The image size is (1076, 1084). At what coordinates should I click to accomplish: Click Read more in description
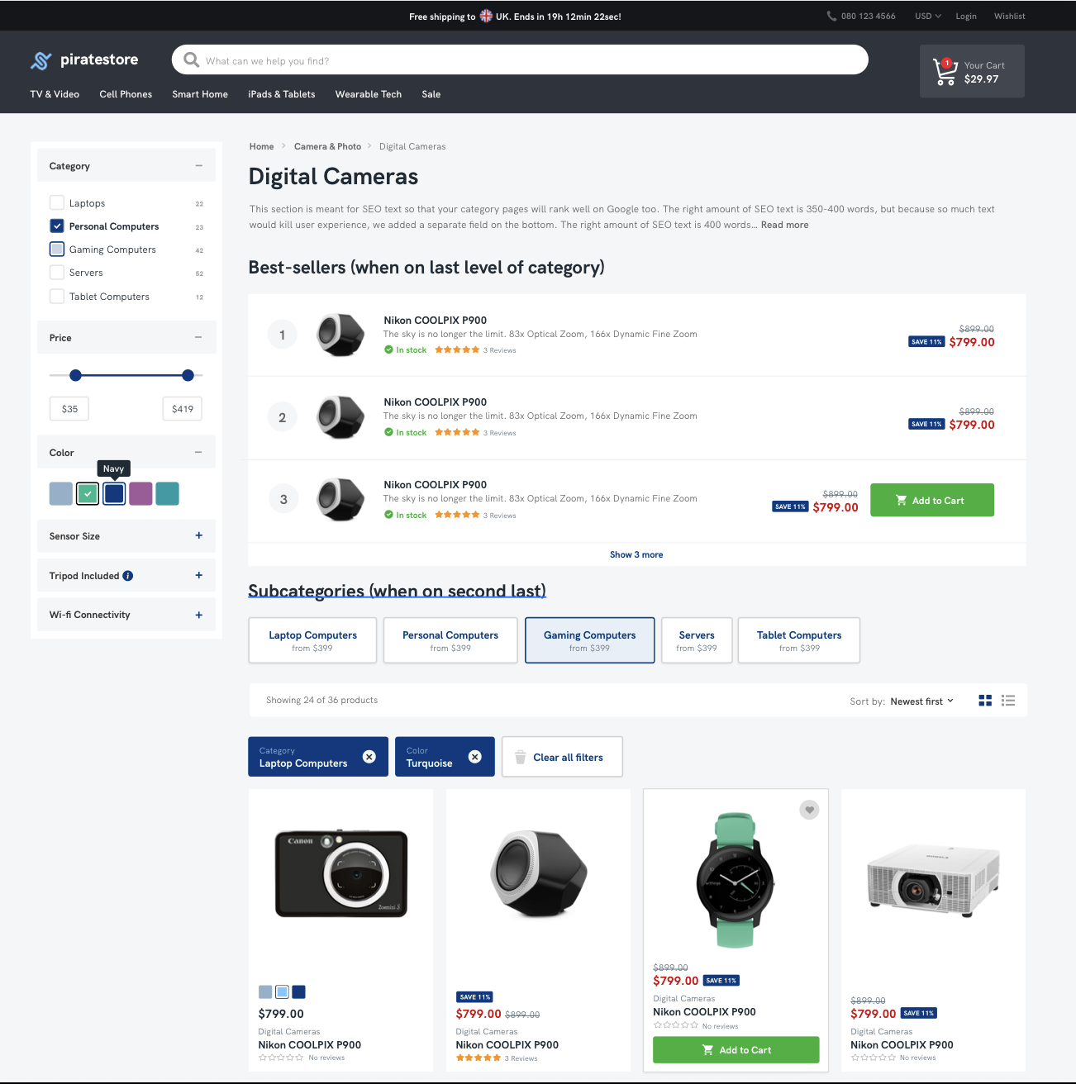click(785, 225)
